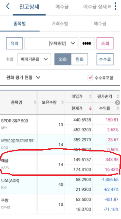Tap the back arrow icon
Screen dimensions: 121x219
pos(8,6)
